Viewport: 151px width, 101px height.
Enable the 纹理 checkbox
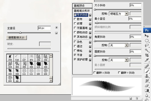75,23
